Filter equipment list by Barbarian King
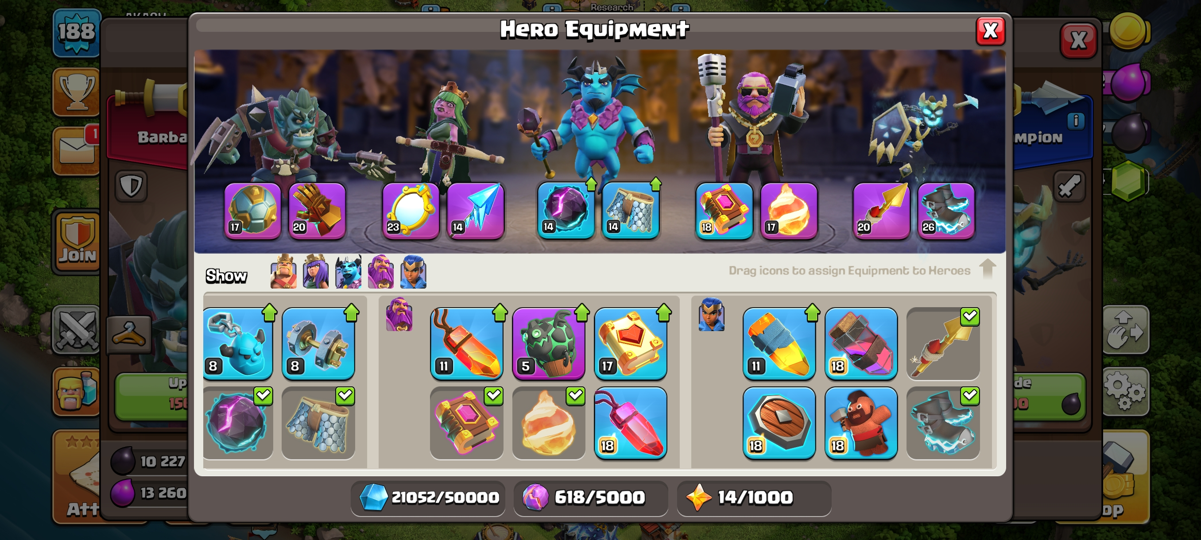The width and height of the screenshot is (1201, 540). click(283, 272)
